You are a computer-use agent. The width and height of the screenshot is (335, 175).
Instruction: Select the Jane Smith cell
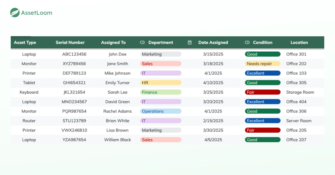118,64
